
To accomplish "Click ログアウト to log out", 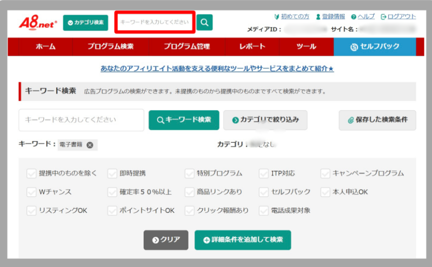I will point(398,17).
